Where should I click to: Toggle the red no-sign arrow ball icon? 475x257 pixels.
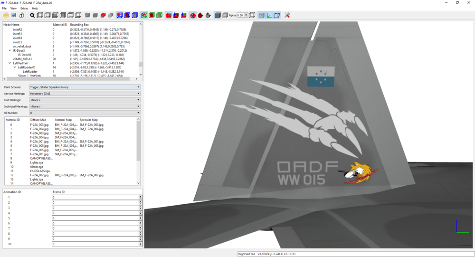[193, 15]
